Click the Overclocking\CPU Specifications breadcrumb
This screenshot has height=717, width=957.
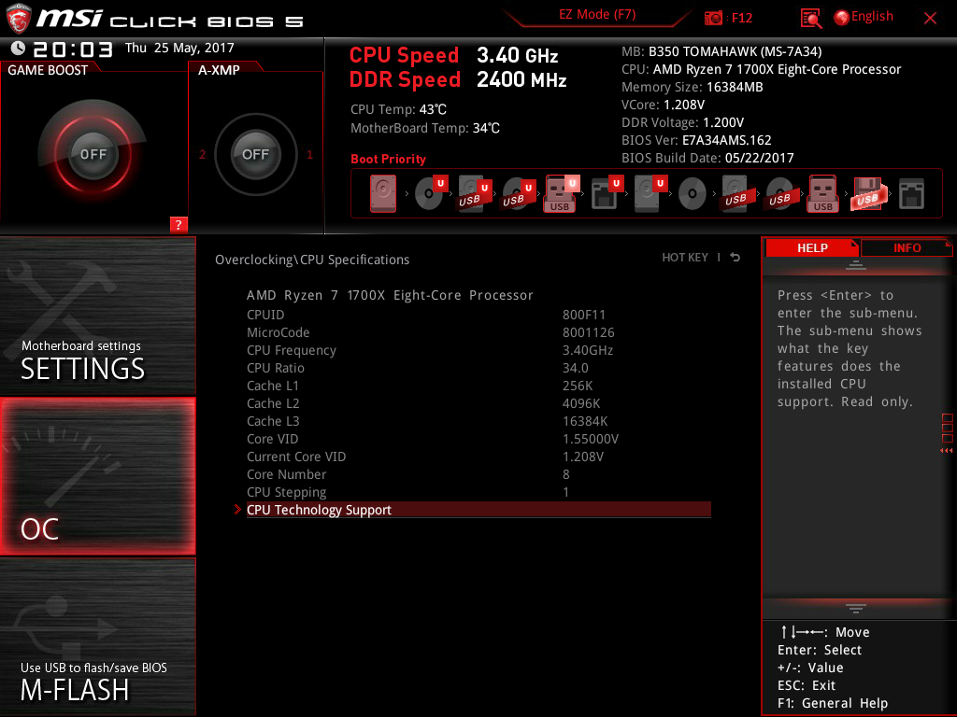[312, 260]
